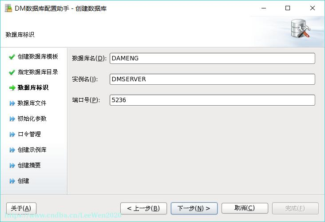Click the green checkmark beside 创建数据库模板
The height and width of the screenshot is (222, 325).
[12, 56]
